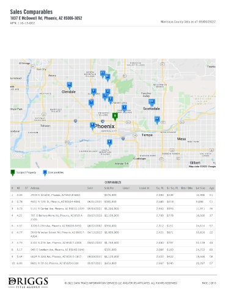Select the 5141 N Central Ave row

click(x=113, y=209)
